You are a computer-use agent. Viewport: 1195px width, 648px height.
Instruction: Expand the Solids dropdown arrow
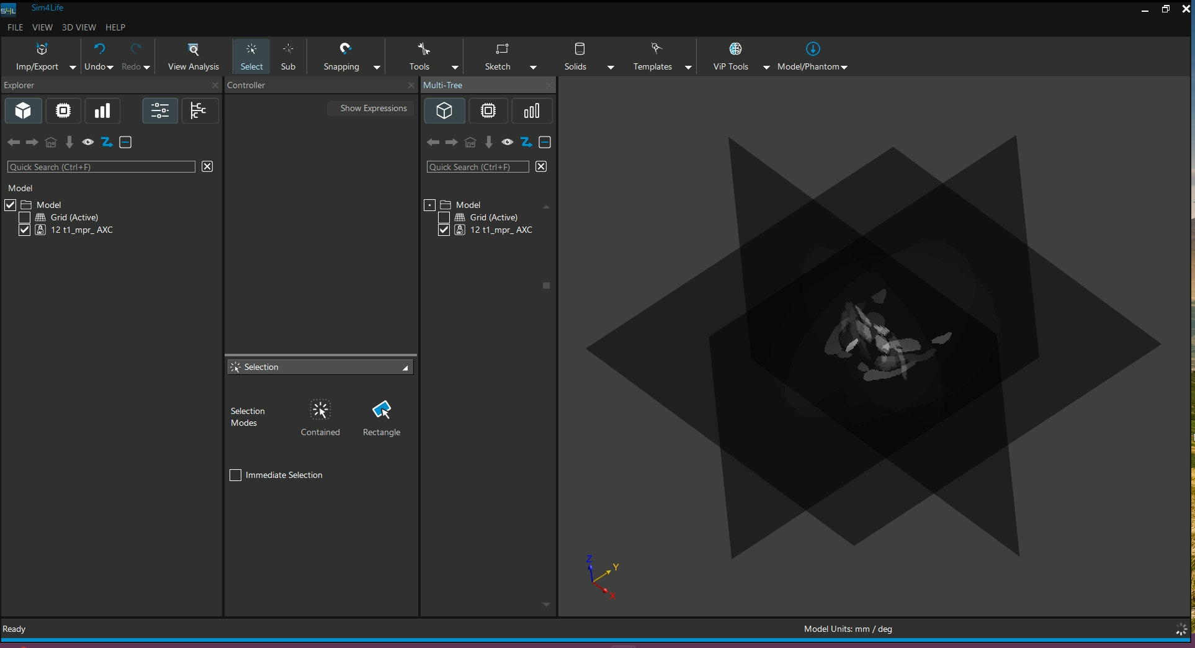point(611,68)
